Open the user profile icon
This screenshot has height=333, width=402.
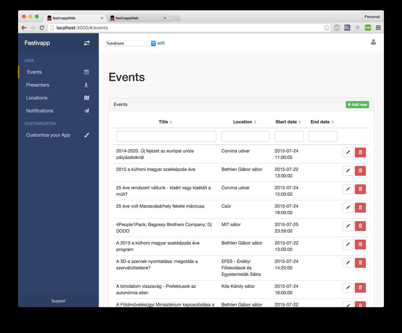pos(373,42)
